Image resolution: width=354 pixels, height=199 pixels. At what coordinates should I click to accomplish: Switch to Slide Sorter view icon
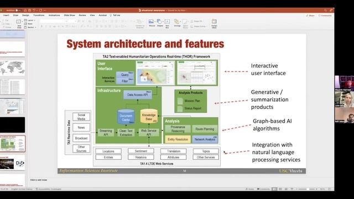tap(280, 189)
